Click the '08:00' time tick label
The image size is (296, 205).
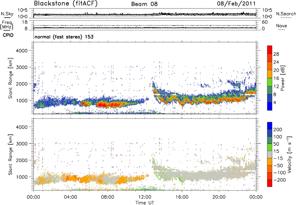point(108,197)
